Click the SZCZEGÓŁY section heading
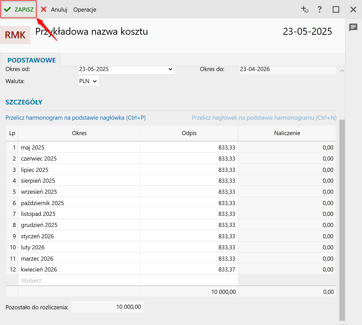The image size is (362, 325). click(24, 102)
